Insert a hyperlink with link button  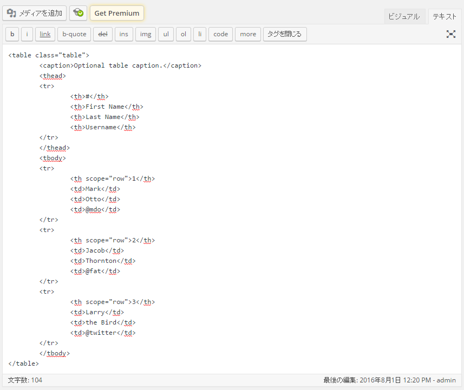[x=45, y=34]
